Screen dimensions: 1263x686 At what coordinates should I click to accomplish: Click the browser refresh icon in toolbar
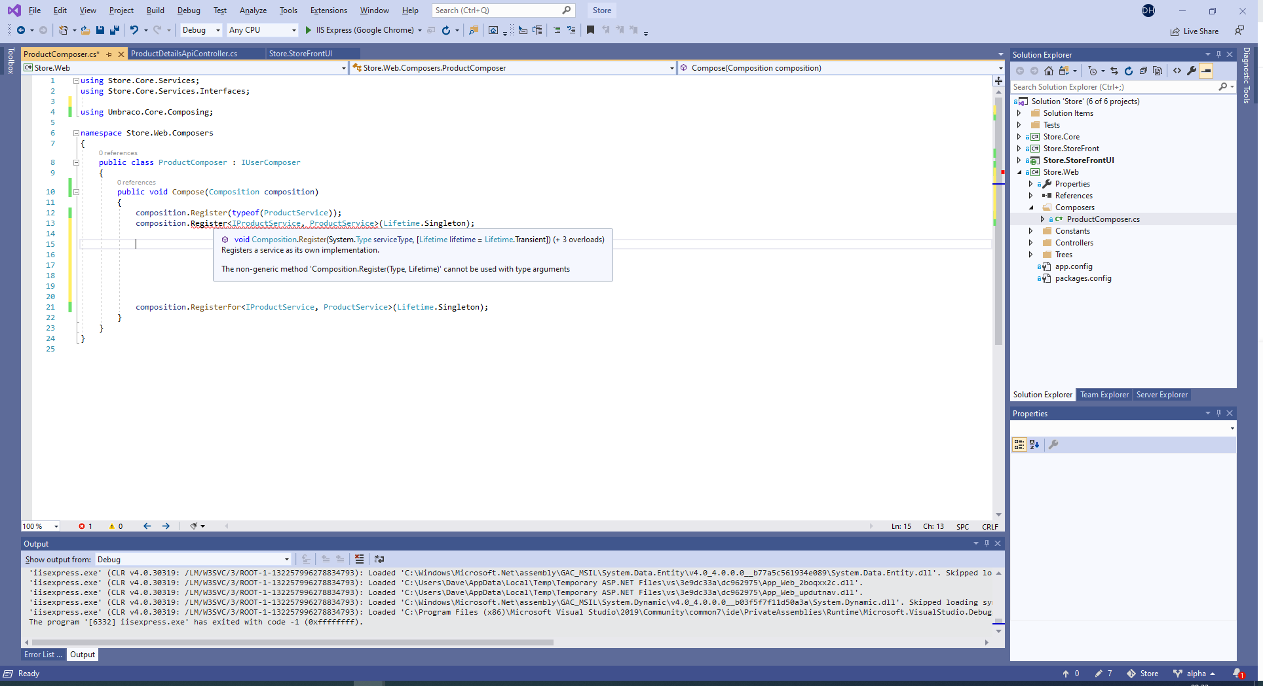tap(446, 30)
